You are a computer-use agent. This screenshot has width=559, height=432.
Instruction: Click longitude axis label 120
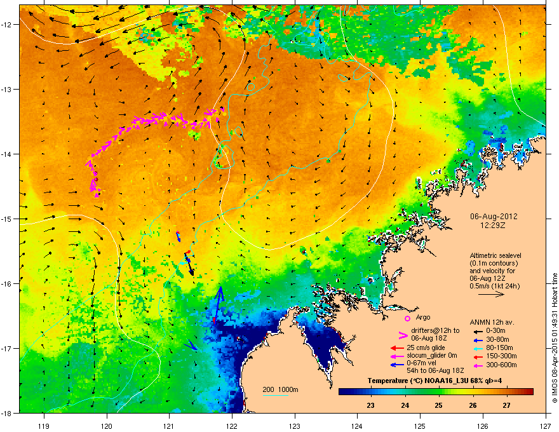(x=107, y=426)
